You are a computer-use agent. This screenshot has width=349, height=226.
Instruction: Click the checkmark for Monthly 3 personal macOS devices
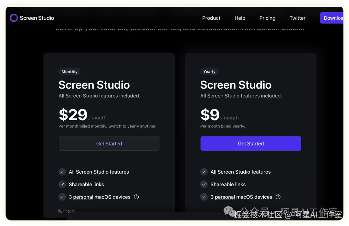coord(62,197)
